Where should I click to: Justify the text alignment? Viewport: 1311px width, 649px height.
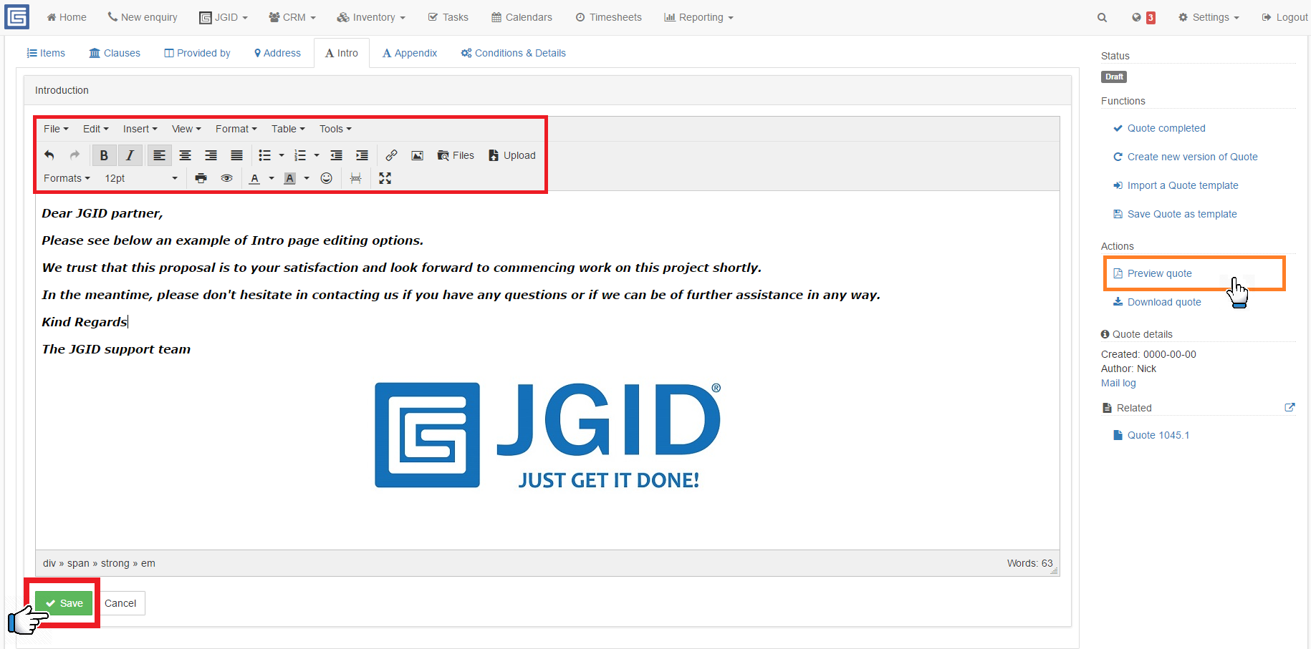tap(236, 155)
